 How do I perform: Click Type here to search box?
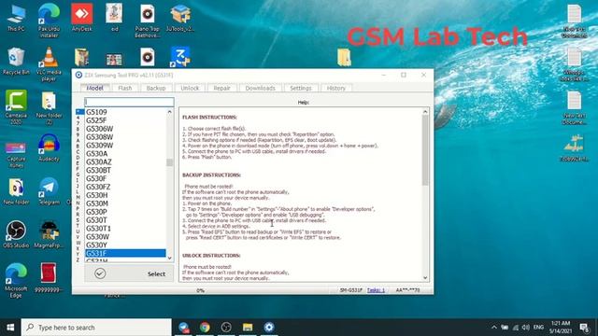pyautogui.click(x=96, y=328)
